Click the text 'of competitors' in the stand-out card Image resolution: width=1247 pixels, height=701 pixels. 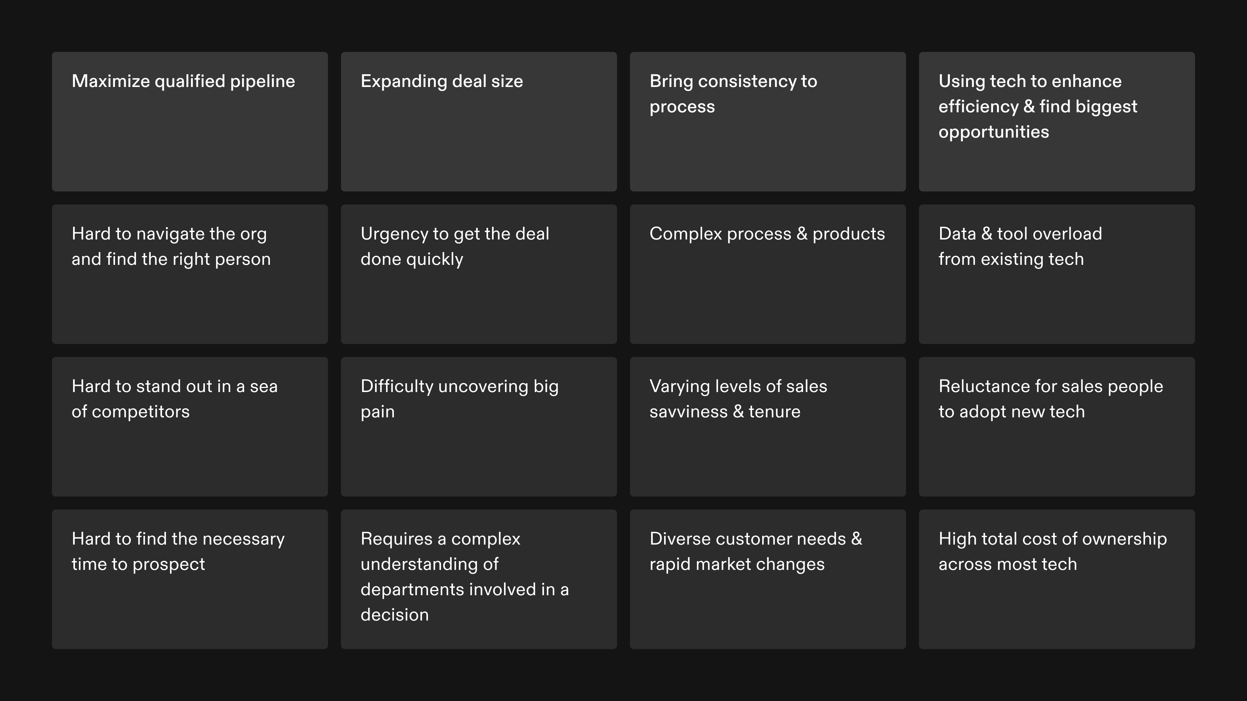pos(131,412)
